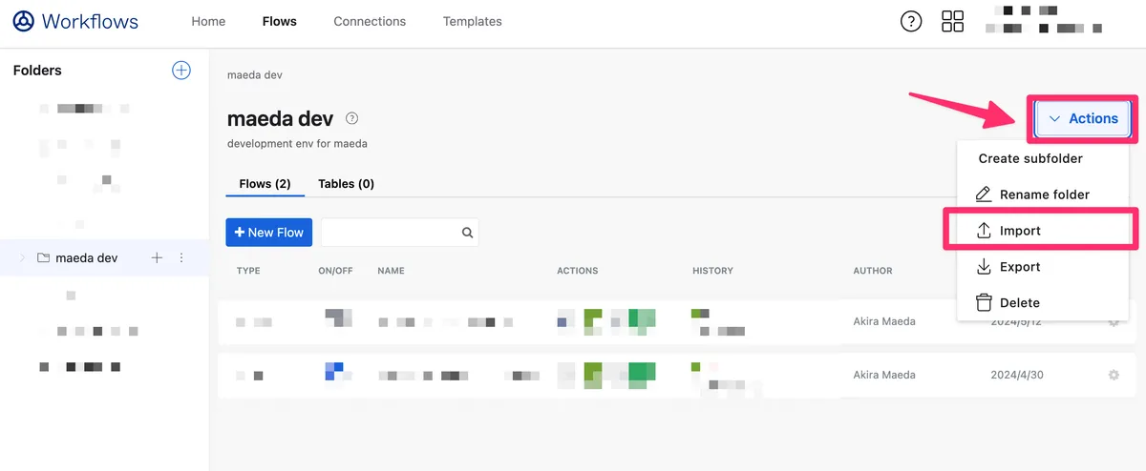Screen dimensions: 1146x471
Task: Open settings gear for 2024/4/30 flow
Action: [1113, 375]
